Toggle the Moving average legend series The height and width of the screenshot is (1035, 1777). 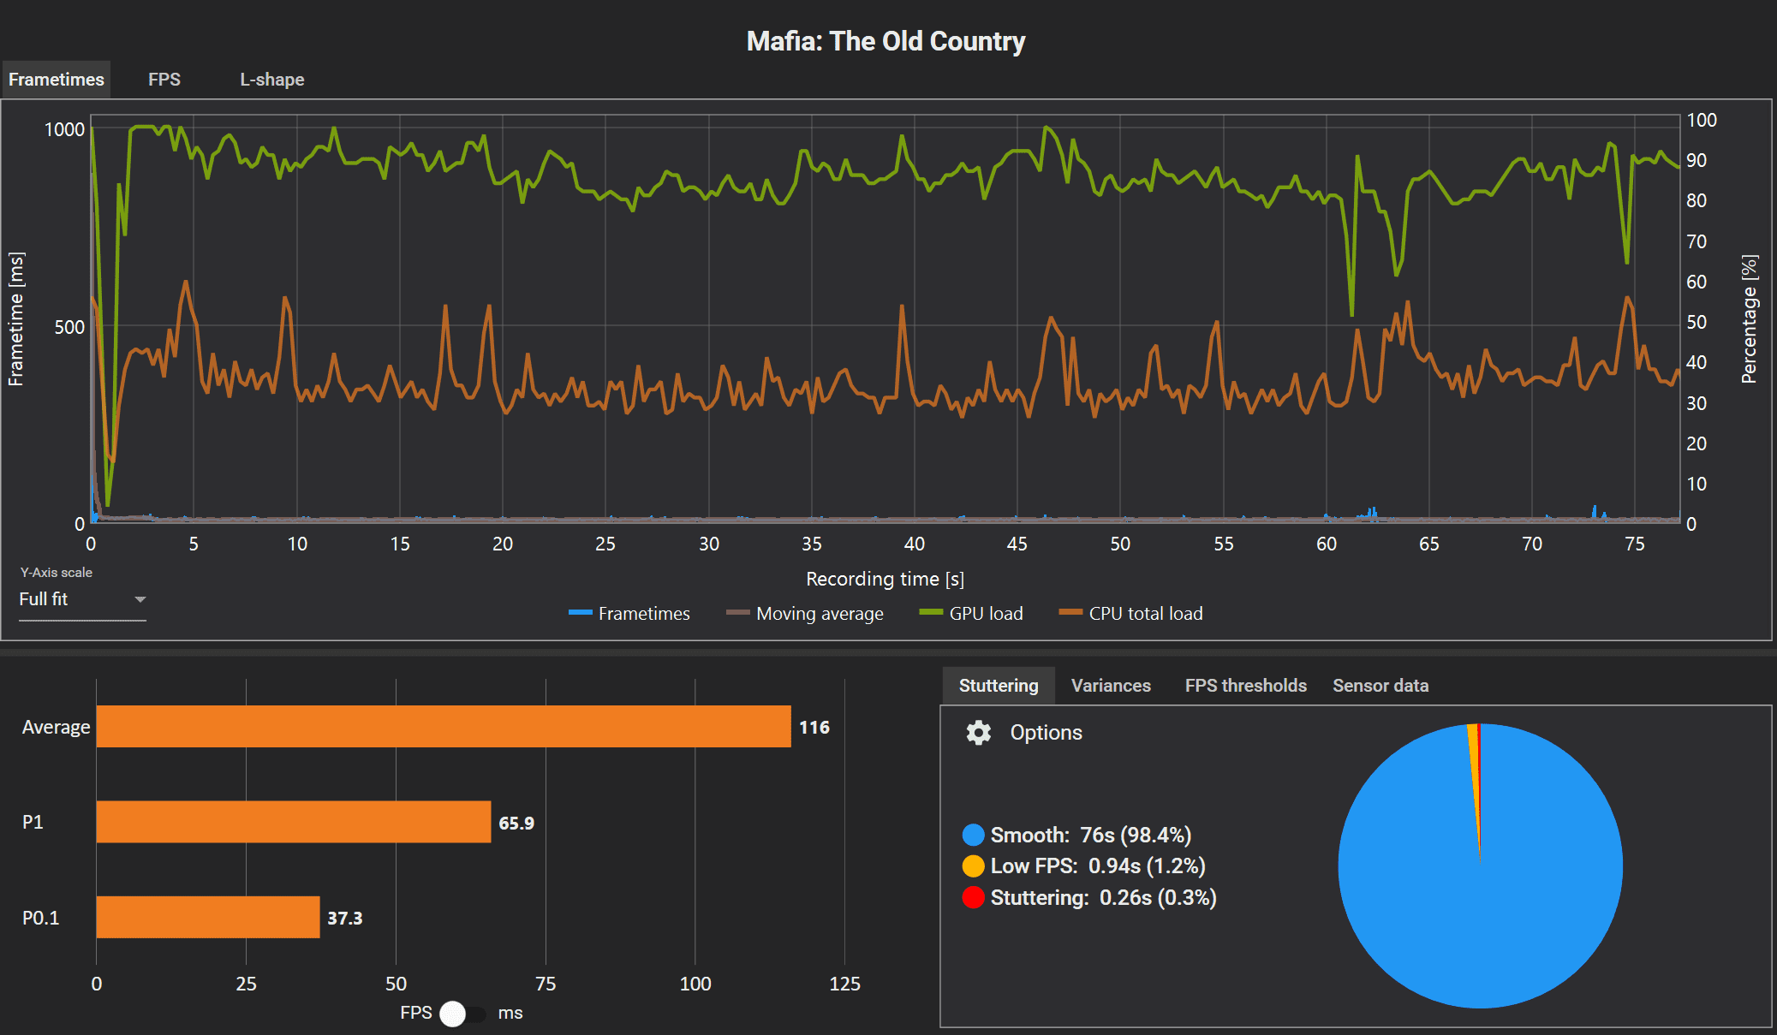pos(805,614)
